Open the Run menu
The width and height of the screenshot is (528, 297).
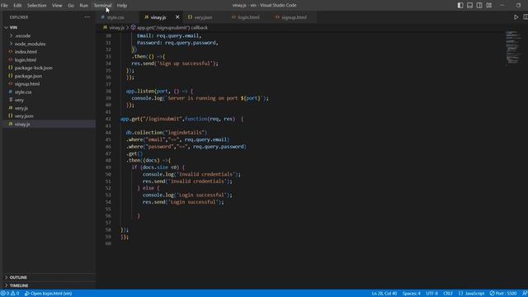pyautogui.click(x=83, y=6)
